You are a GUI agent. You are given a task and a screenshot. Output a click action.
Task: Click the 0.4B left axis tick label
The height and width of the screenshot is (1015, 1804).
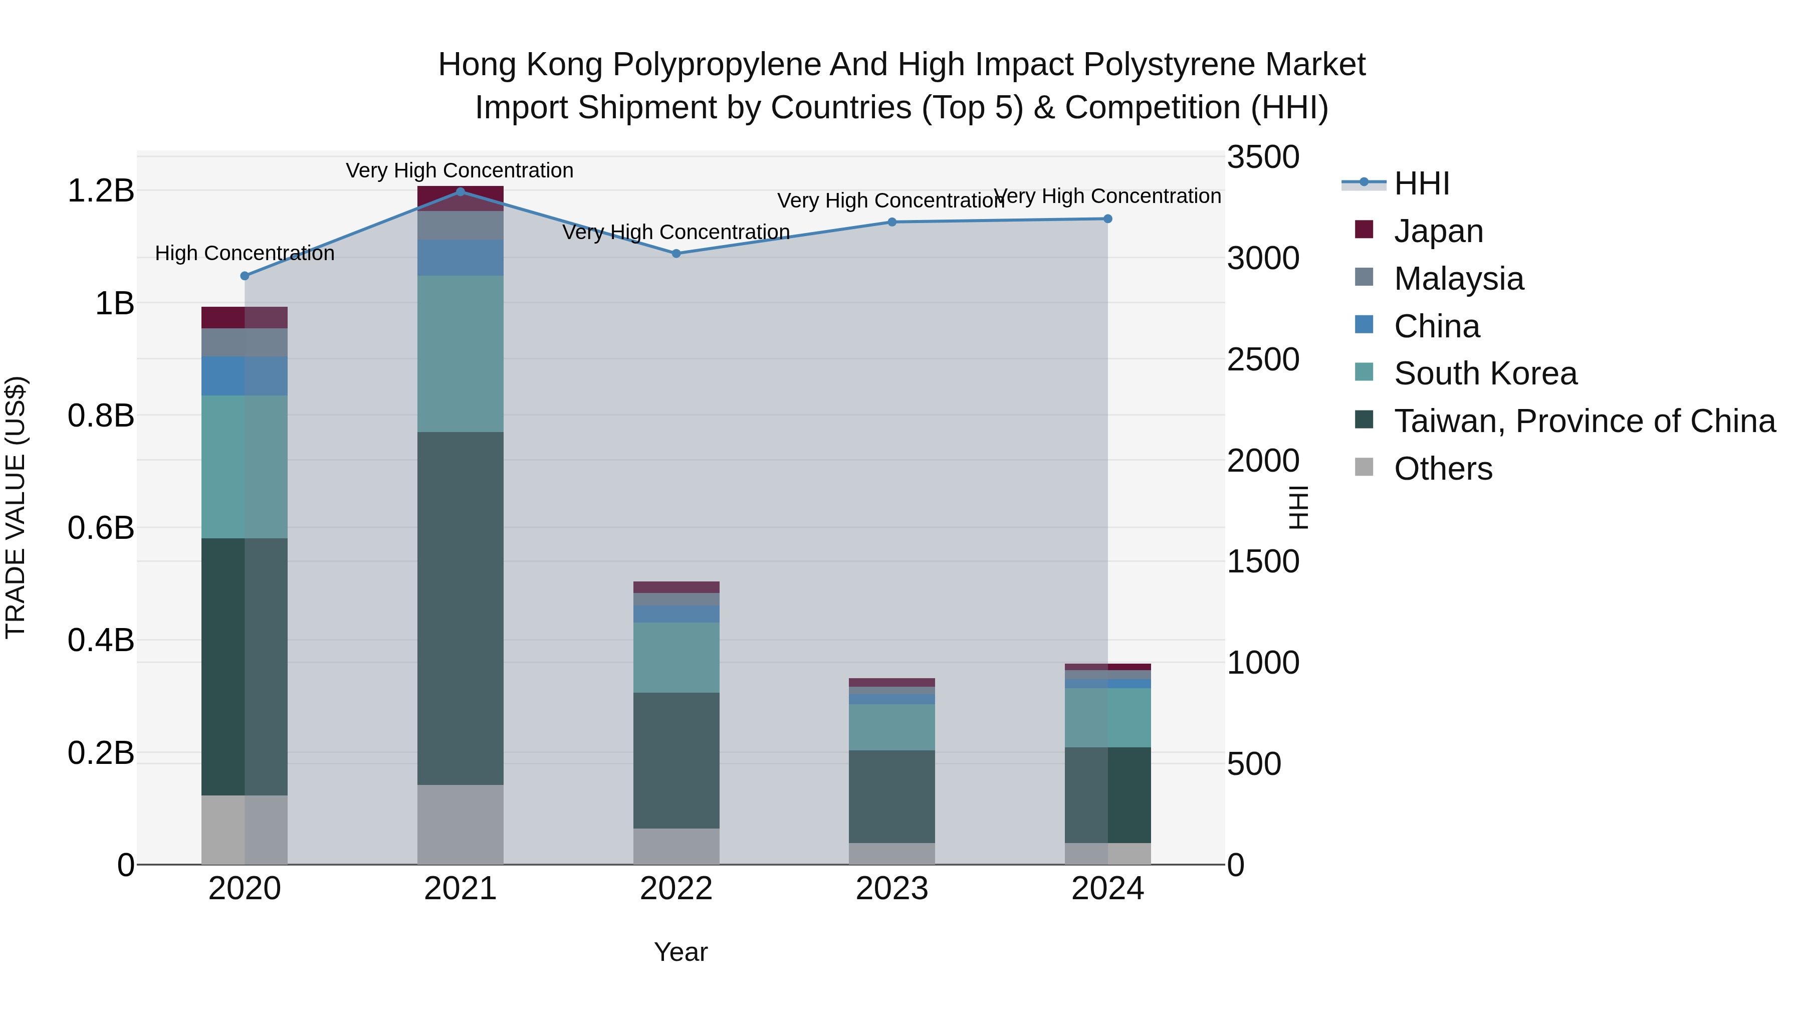point(101,640)
